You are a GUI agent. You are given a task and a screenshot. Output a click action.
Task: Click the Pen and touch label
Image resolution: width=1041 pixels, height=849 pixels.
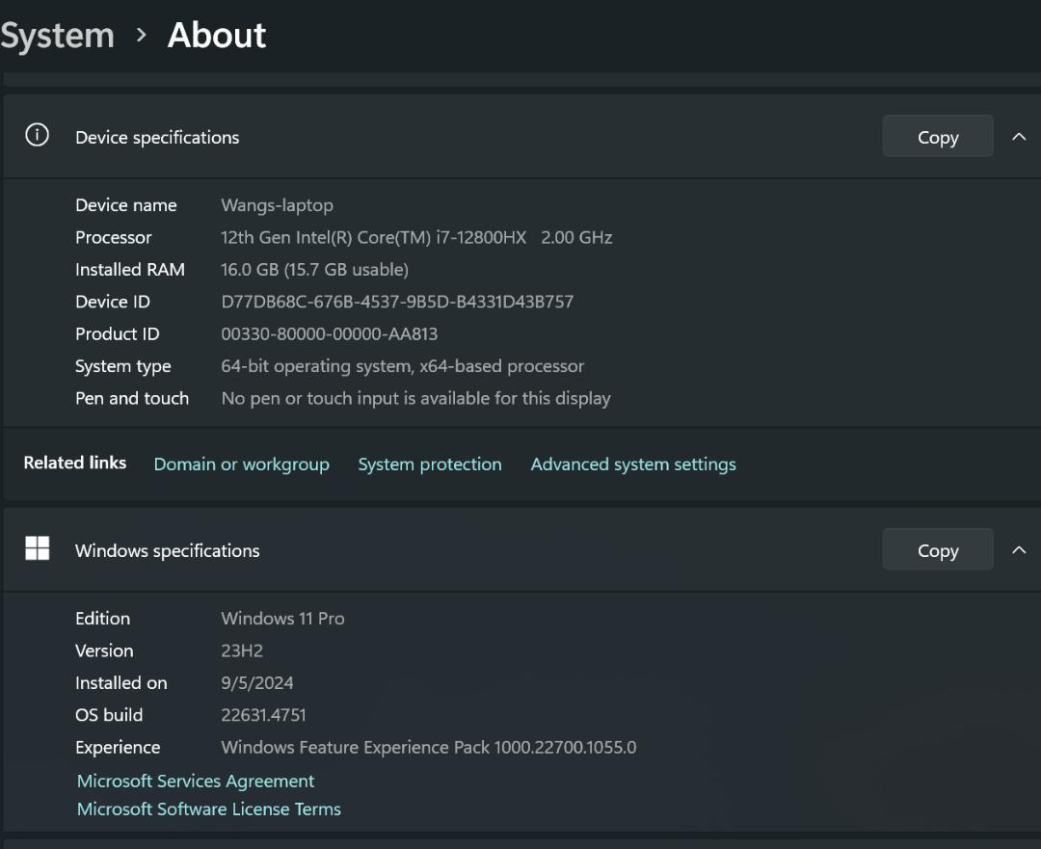tap(132, 398)
